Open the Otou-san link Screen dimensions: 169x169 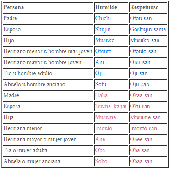coord(141,18)
